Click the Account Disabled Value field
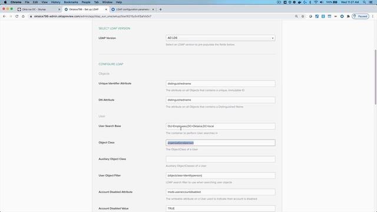This screenshot has height=212, width=377. point(220,208)
